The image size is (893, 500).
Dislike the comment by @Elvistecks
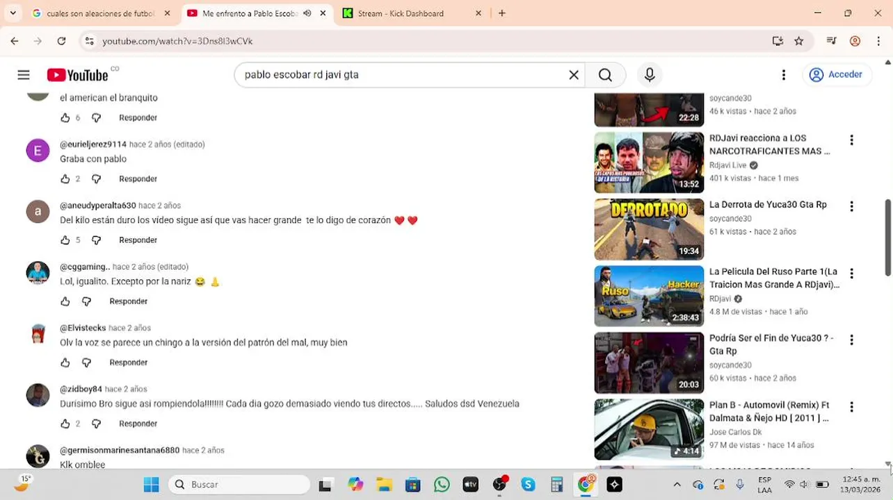click(x=87, y=362)
